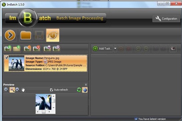Screen dimensions: 182x121
Task: Move selected image up
Action: click(47, 49)
